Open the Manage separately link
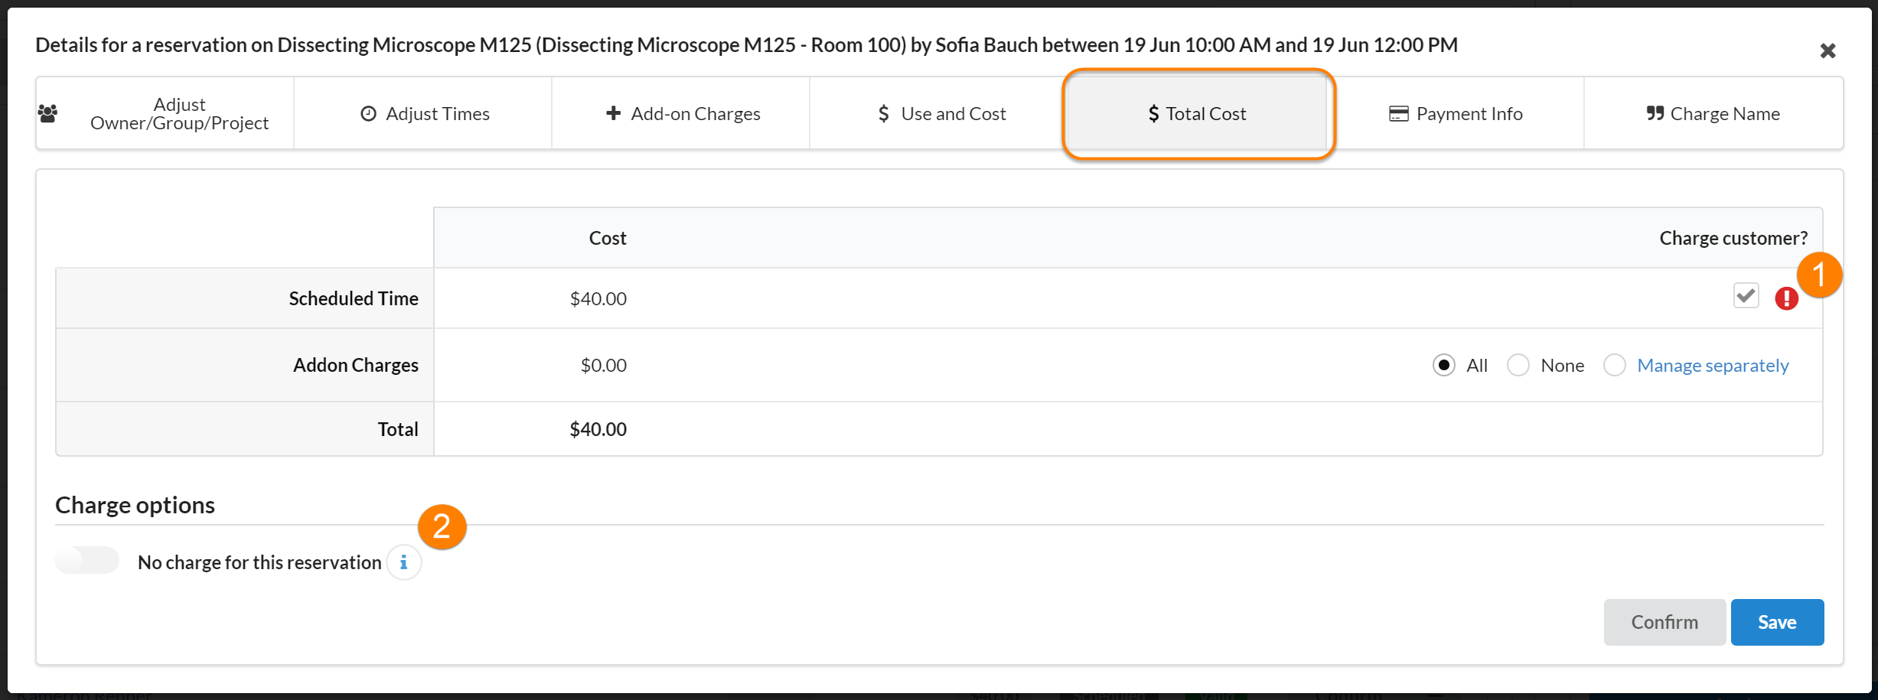The width and height of the screenshot is (1878, 700). pyautogui.click(x=1713, y=366)
